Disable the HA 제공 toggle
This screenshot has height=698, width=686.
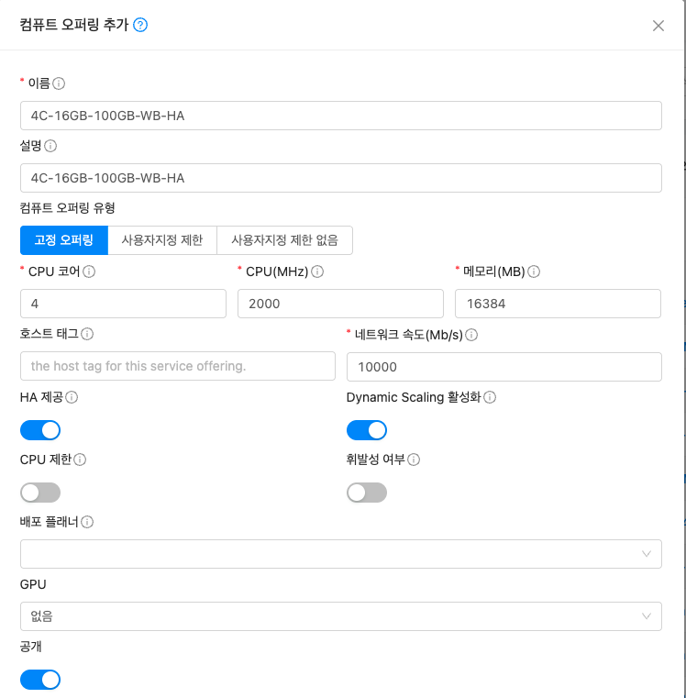pyautogui.click(x=40, y=430)
